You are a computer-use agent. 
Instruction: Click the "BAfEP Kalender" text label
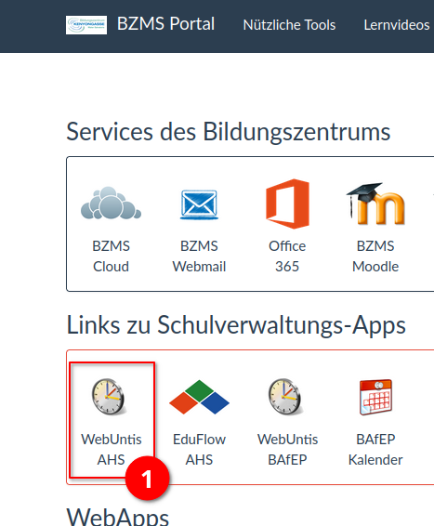[375, 450]
